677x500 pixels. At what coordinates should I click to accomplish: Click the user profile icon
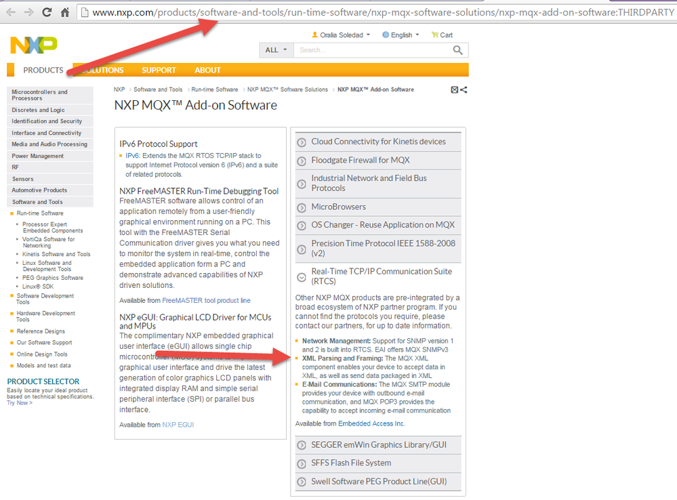[314, 35]
